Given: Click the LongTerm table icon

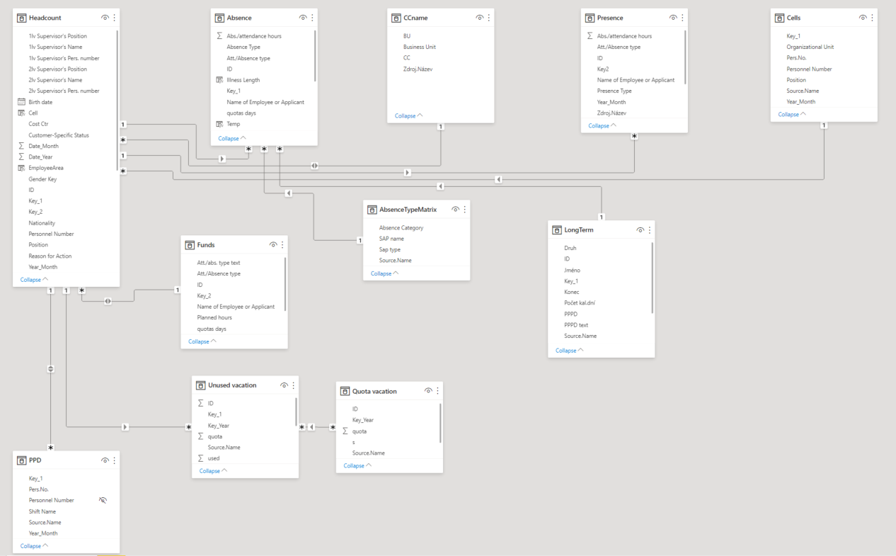Looking at the screenshot, I should pyautogui.click(x=557, y=230).
